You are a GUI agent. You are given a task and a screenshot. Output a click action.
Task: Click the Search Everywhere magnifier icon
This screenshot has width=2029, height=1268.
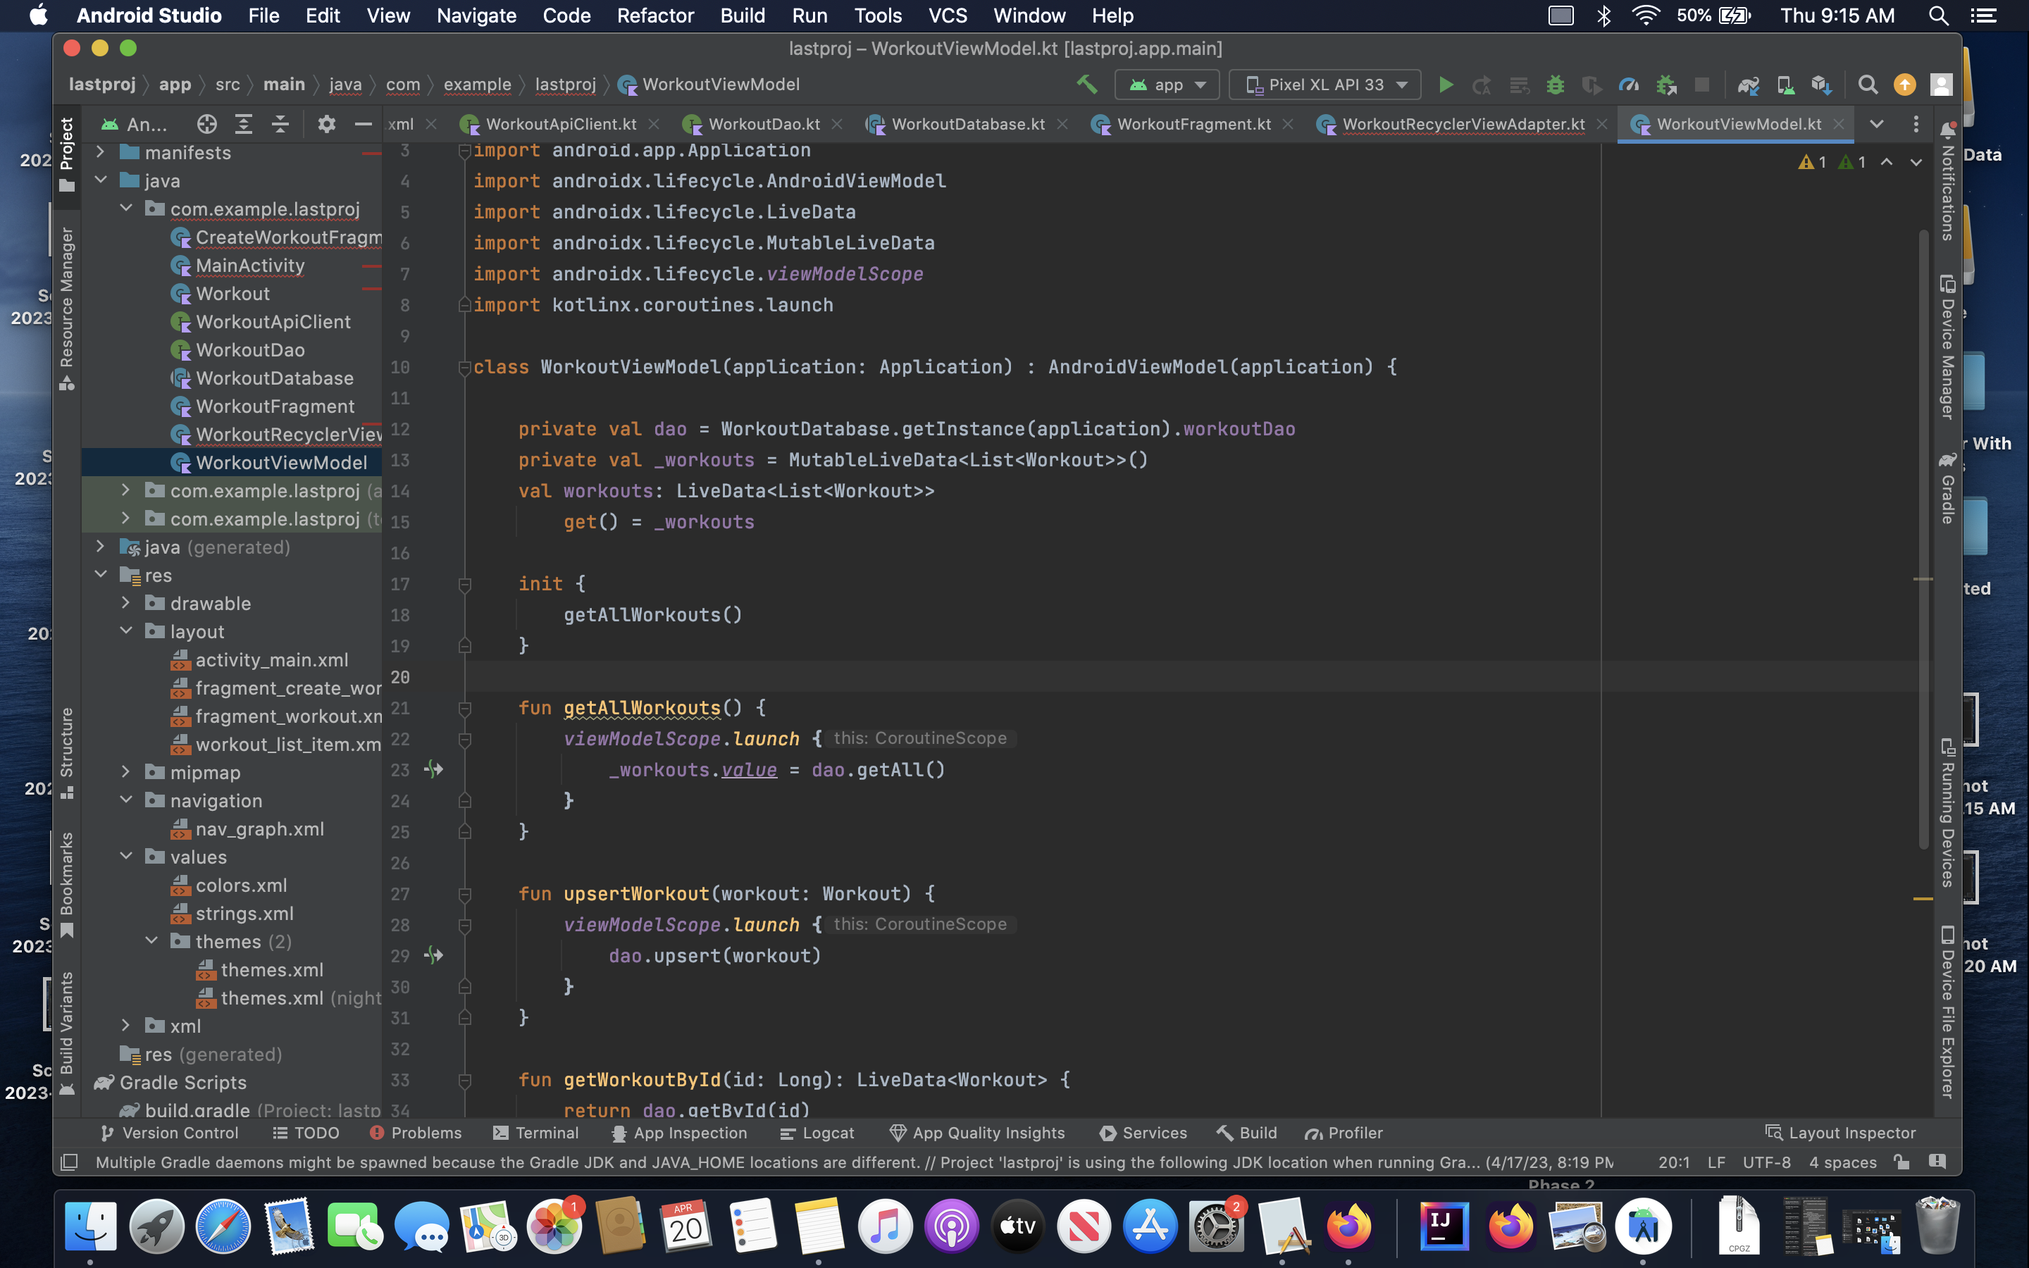[x=1867, y=85]
